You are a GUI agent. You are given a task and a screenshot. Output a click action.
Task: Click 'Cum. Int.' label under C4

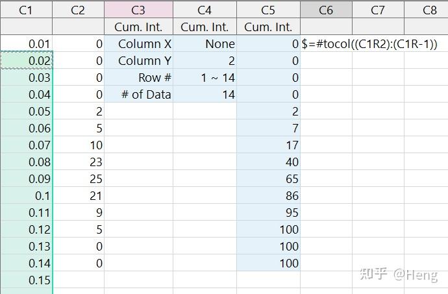point(205,27)
